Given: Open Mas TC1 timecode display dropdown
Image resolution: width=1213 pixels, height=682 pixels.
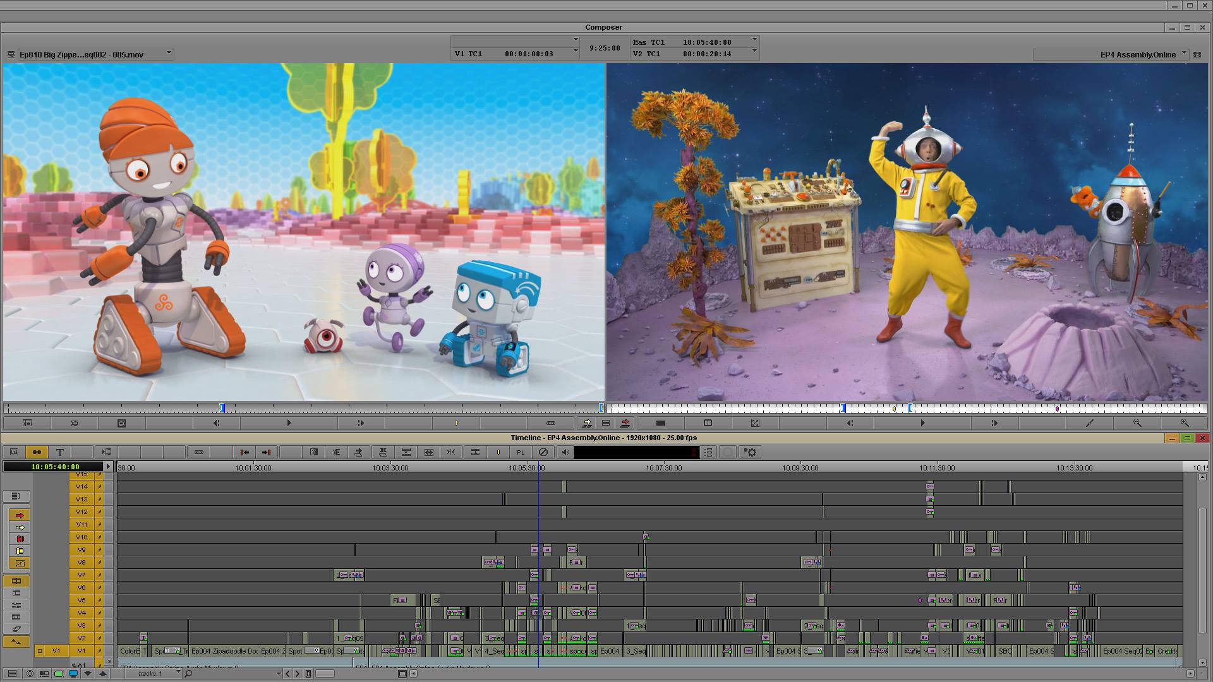Looking at the screenshot, I should [754, 40].
